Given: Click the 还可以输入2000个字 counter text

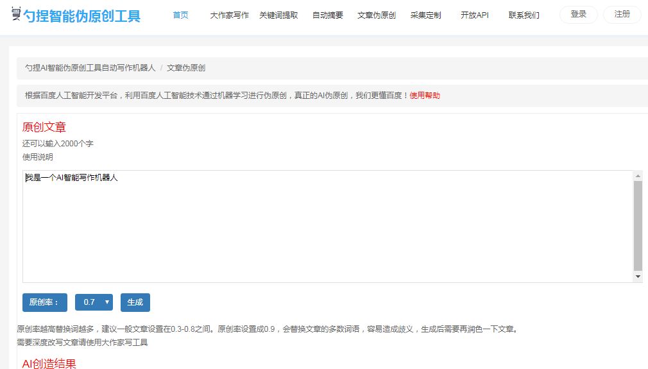Looking at the screenshot, I should coord(58,143).
